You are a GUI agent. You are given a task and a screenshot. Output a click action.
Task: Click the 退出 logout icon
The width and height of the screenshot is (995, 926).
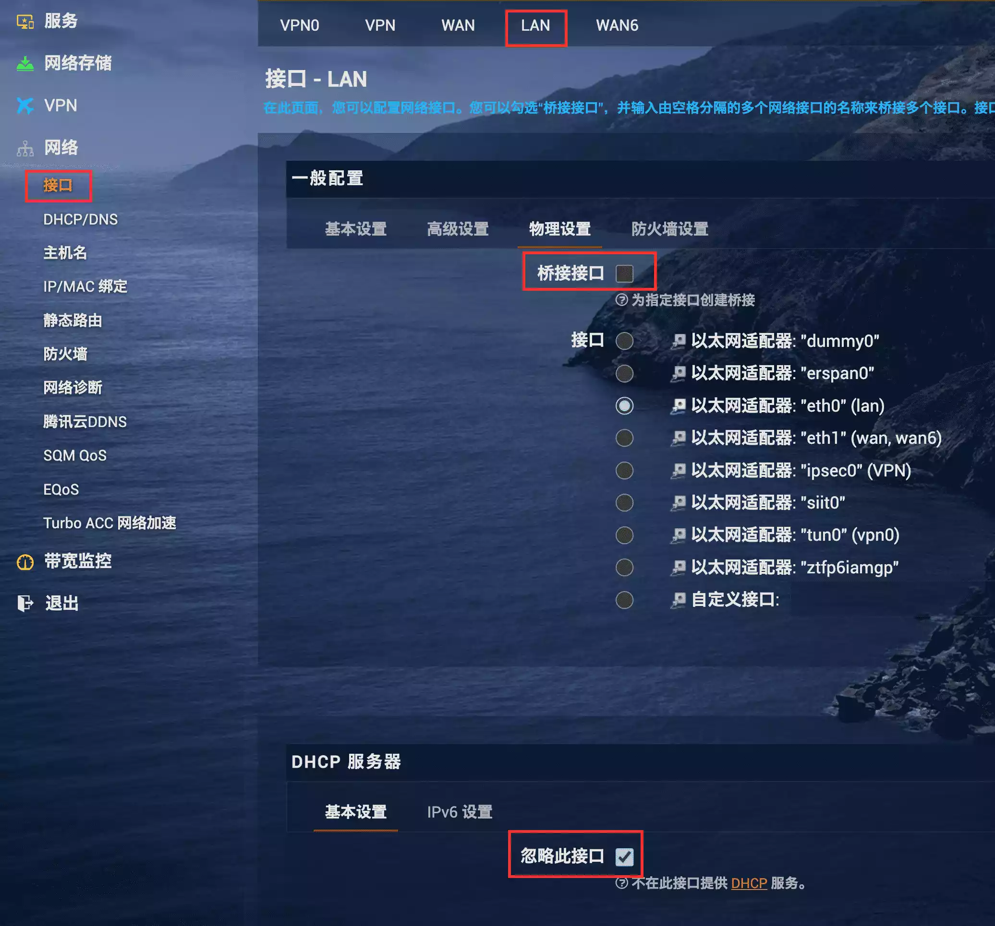point(25,604)
